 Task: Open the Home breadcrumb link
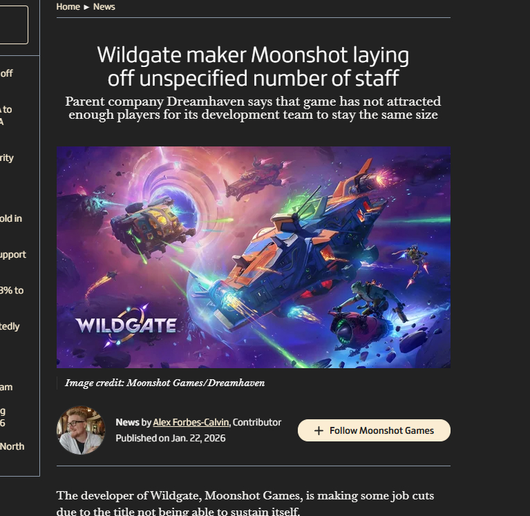click(68, 7)
